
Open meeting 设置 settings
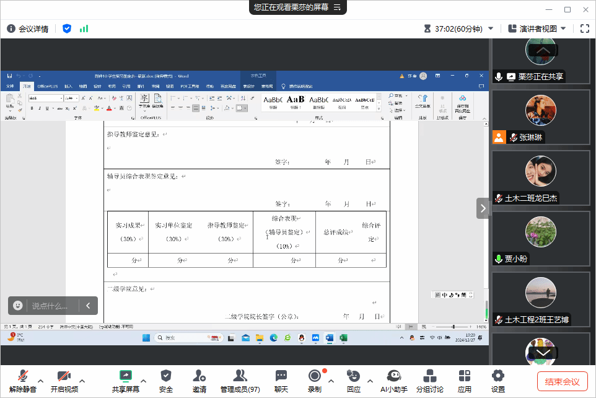[497, 380]
